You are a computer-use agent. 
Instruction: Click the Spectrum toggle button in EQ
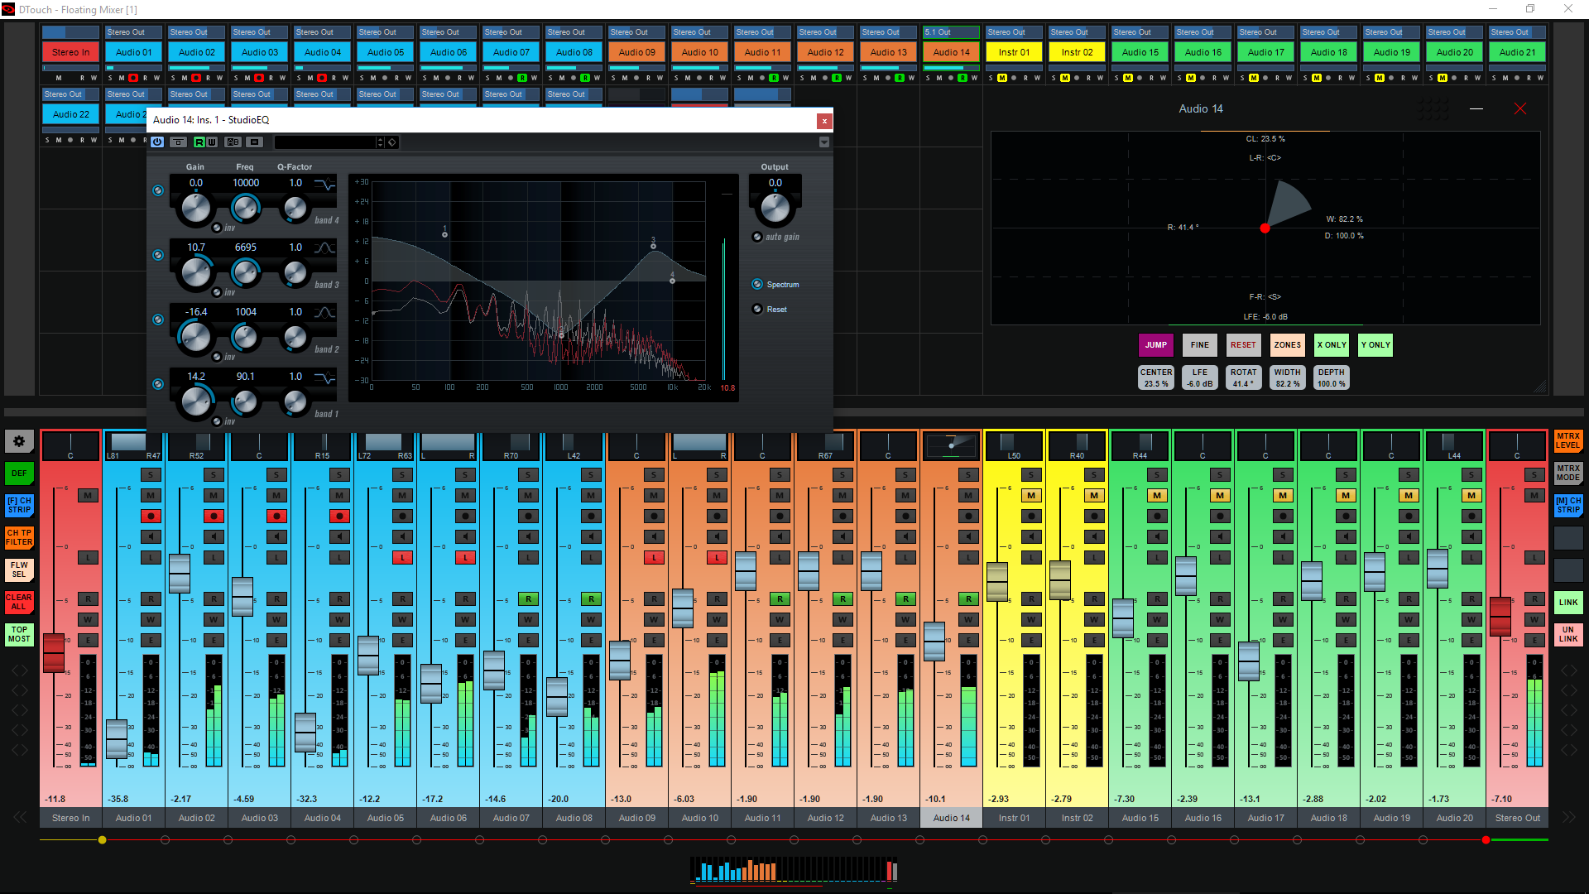[x=757, y=284]
